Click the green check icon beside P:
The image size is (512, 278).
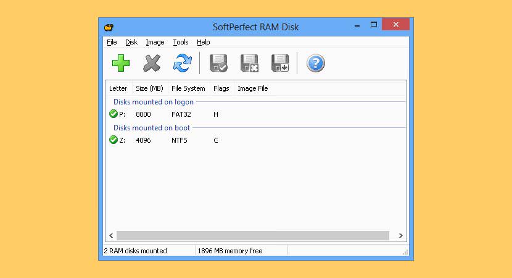coord(114,114)
